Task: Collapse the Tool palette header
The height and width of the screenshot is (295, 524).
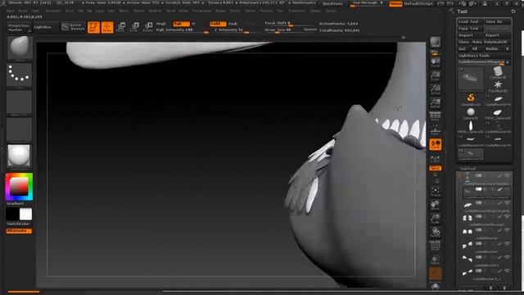Action: [x=463, y=11]
